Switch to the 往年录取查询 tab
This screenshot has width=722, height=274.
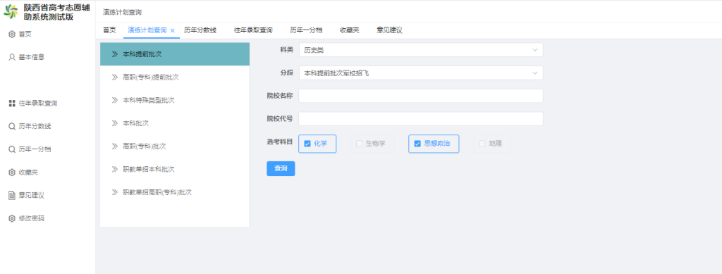coord(253,30)
